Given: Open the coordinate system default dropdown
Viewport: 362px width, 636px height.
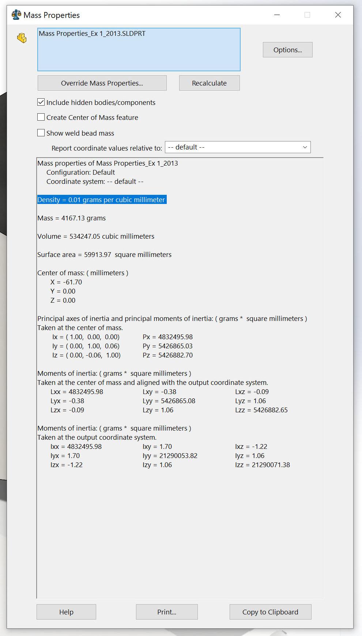Looking at the screenshot, I should tap(238, 147).
